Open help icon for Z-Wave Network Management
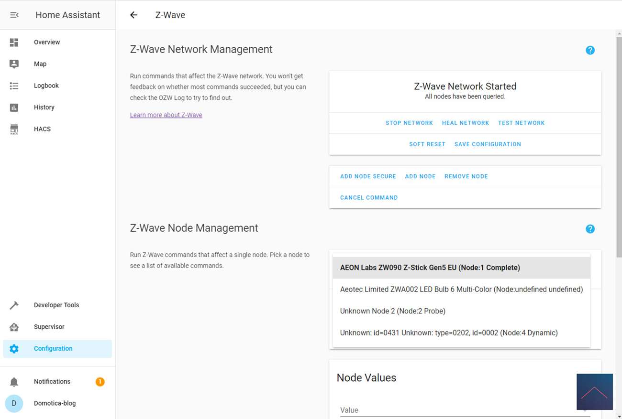The image size is (622, 419). point(590,50)
